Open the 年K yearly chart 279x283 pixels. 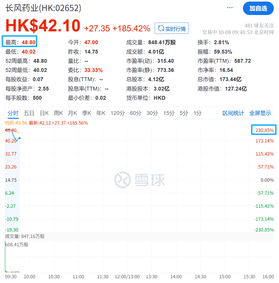(x=100, y=113)
